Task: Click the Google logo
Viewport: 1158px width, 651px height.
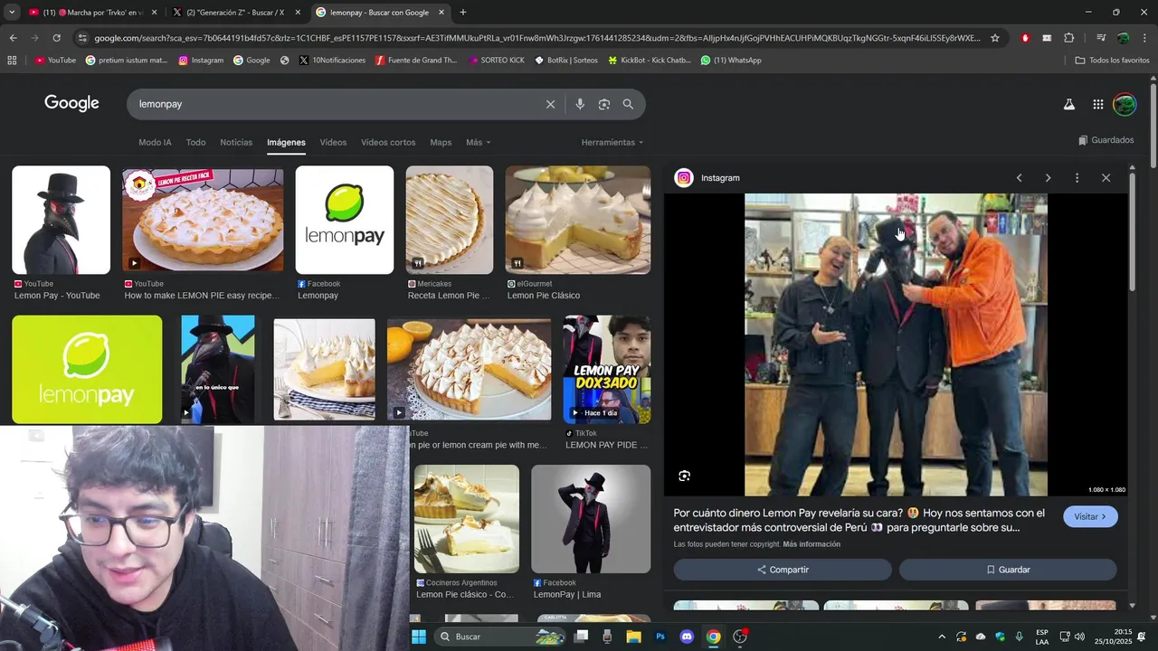Action: (71, 103)
